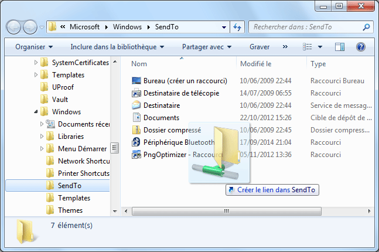Screen dimensions: 379x252
Task: Select SendTo folder in navigation tree
Action: [57, 186]
